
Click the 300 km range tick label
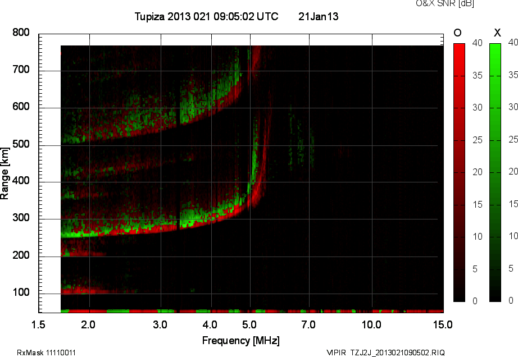21,218
